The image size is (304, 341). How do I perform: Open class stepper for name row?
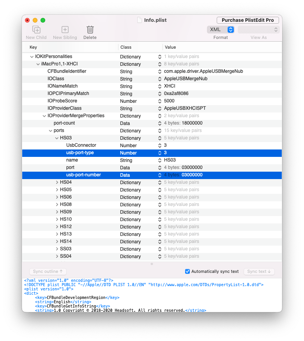pyautogui.click(x=160, y=160)
